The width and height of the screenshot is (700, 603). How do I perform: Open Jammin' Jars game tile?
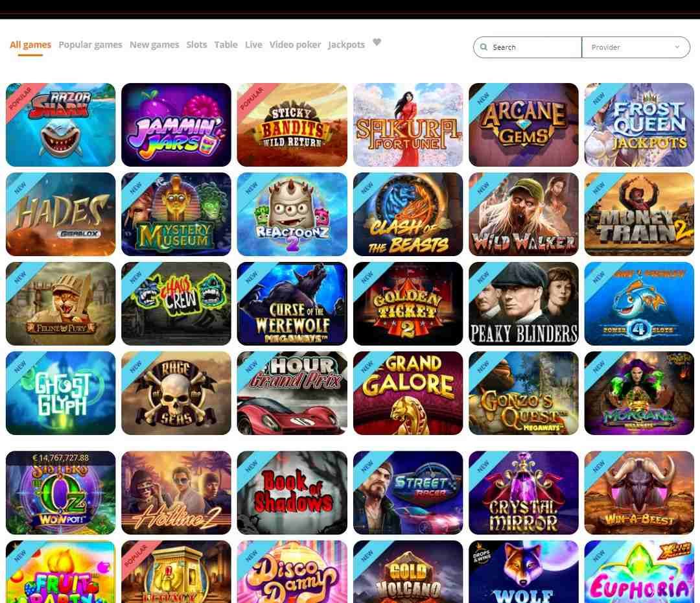point(176,124)
